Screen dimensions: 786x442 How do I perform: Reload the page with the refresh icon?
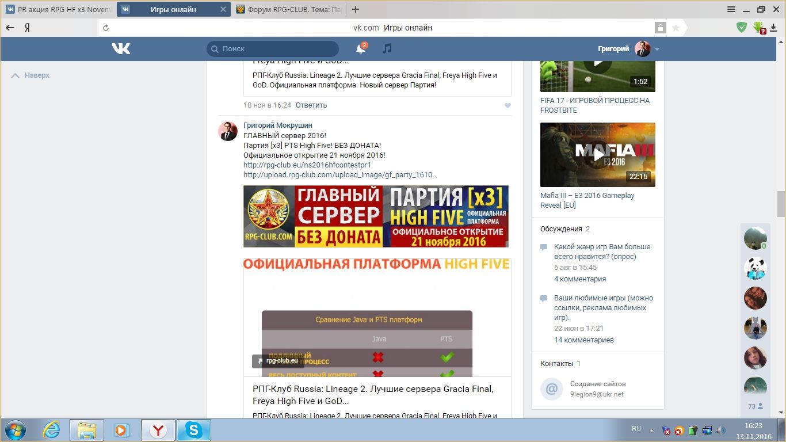(x=105, y=28)
